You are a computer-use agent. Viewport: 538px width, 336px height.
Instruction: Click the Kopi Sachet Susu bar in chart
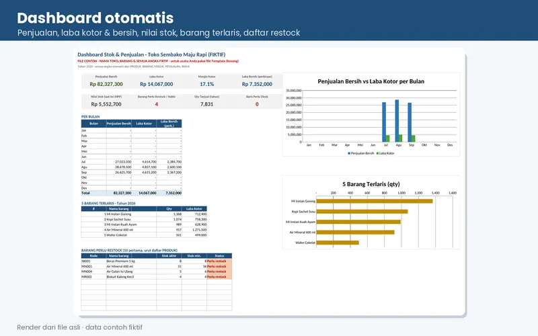(362, 212)
